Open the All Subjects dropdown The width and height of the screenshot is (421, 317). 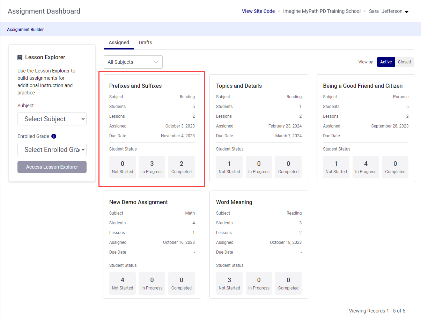pyautogui.click(x=133, y=62)
